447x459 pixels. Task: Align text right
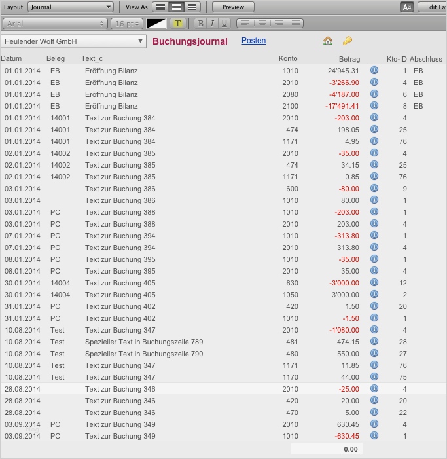tap(279, 24)
